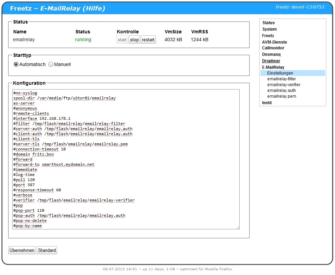Open the Status menu item
The width and height of the screenshot is (335, 275).
coord(268,23)
